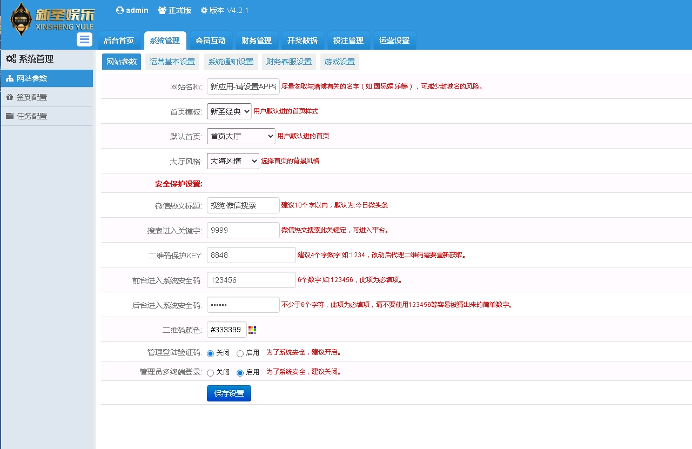Click the admin user icon
Screen dimensions: 692x449
click(x=120, y=10)
